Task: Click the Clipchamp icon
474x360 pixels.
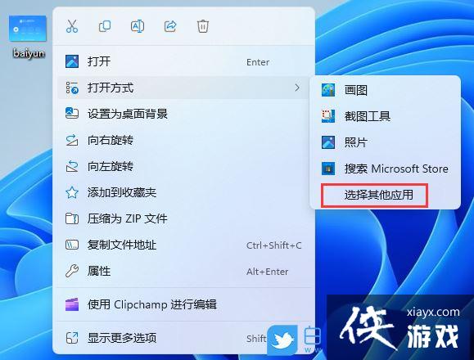Action: [72, 304]
